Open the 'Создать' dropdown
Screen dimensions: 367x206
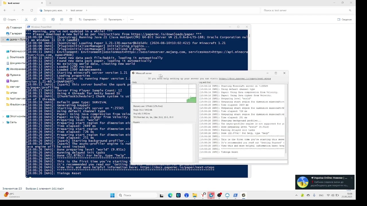(11, 19)
